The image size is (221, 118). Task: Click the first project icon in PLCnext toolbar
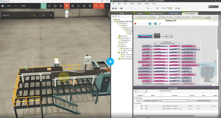(113, 8)
